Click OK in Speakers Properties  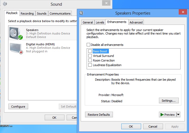point(131,127)
